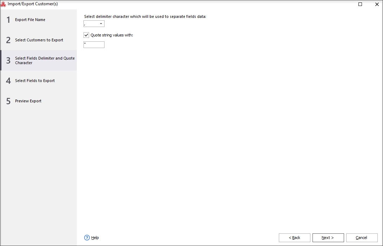The height and width of the screenshot is (246, 383).
Task: Maximize the Import/Export Customer(s) window
Action: tap(360, 4)
